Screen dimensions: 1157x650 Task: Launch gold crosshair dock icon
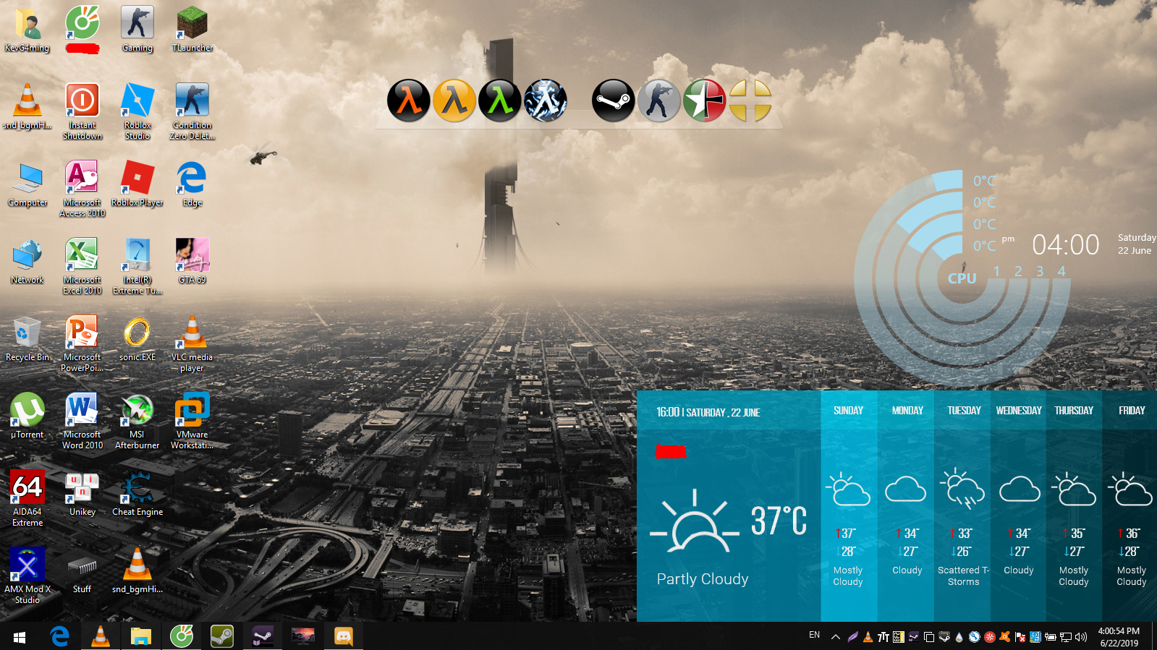(750, 101)
